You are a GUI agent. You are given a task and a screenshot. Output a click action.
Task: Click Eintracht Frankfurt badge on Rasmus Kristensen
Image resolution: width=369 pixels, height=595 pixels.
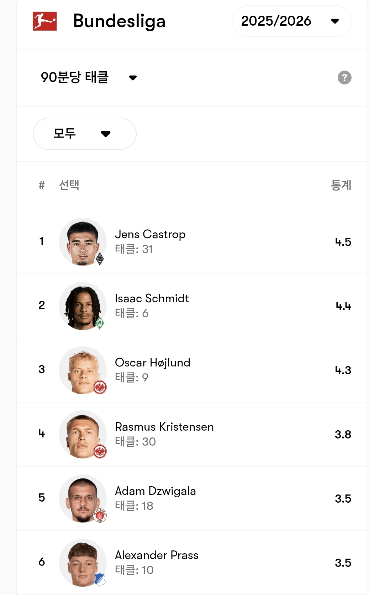(100, 451)
